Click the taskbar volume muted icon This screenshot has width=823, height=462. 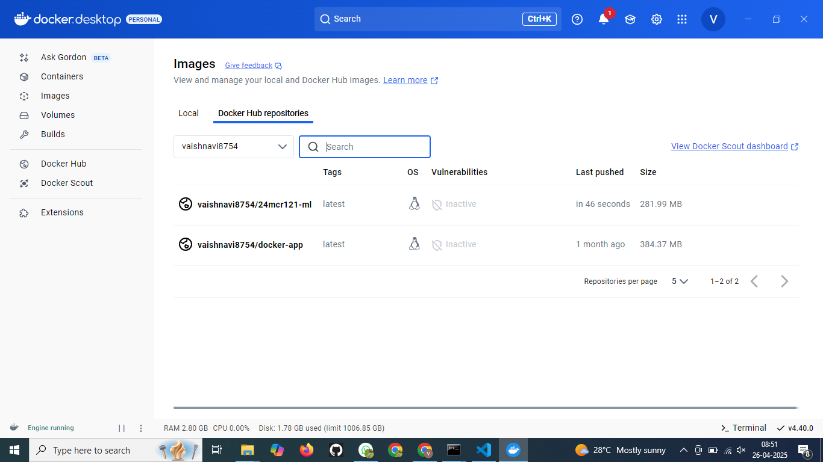pyautogui.click(x=742, y=450)
